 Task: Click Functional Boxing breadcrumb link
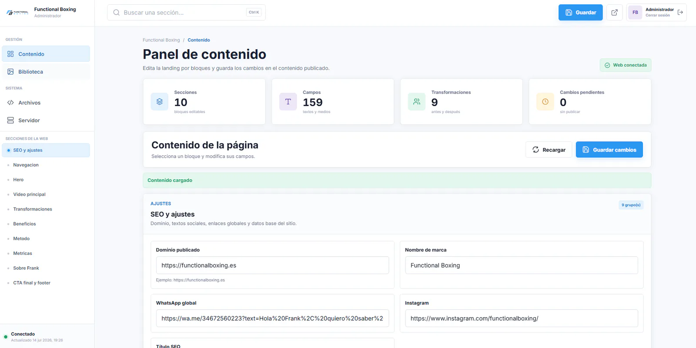point(161,40)
